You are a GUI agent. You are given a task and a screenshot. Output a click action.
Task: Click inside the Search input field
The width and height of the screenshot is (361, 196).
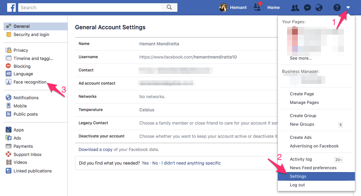coord(90,7)
